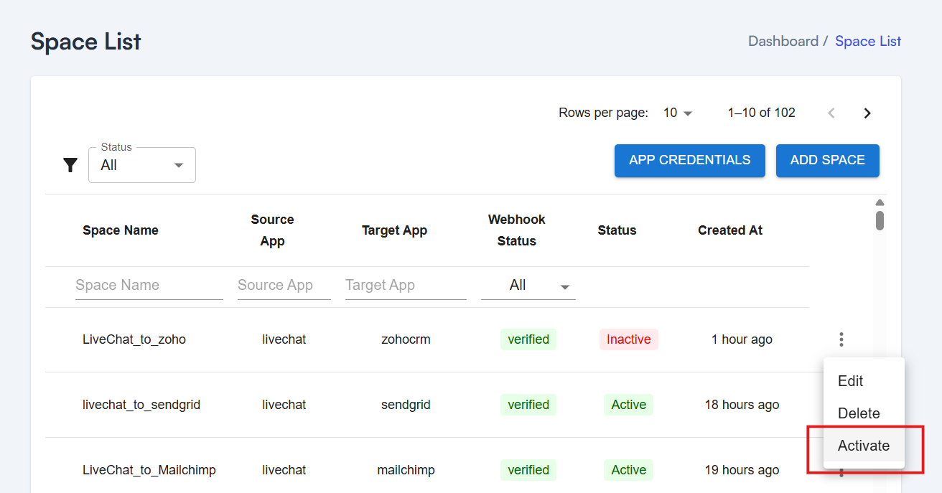Viewport: 942px width, 493px height.
Task: Click the "19 hours ago" cell
Action: pyautogui.click(x=742, y=470)
